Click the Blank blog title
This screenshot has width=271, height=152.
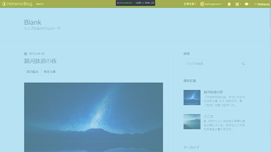pyautogui.click(x=33, y=22)
